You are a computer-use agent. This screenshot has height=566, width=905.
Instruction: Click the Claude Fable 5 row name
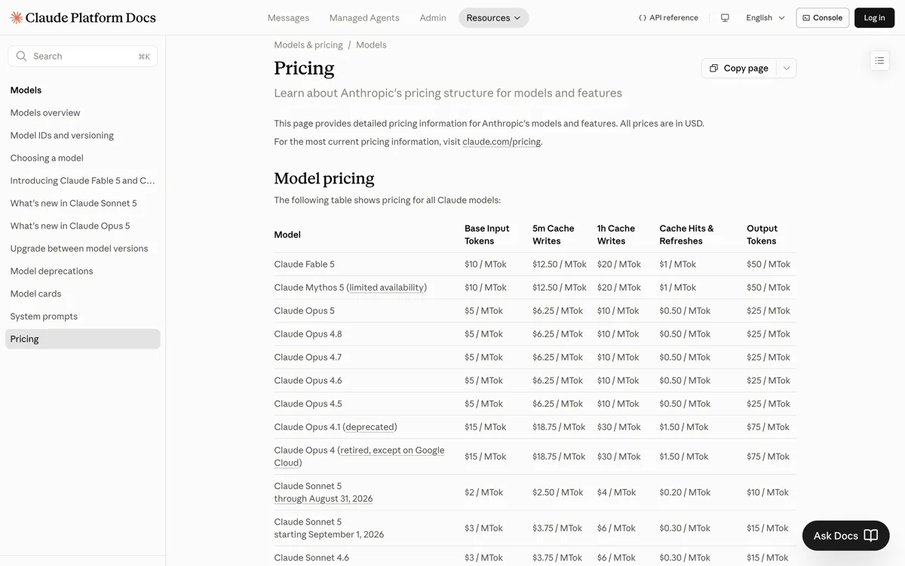[304, 264]
